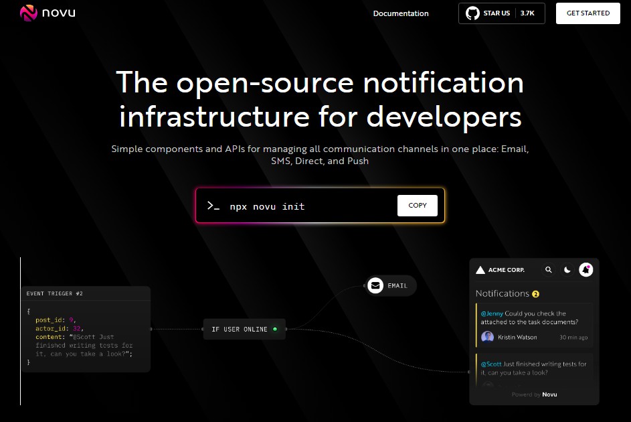Select the Notifications heading tab
The image size is (631, 422).
click(x=503, y=293)
